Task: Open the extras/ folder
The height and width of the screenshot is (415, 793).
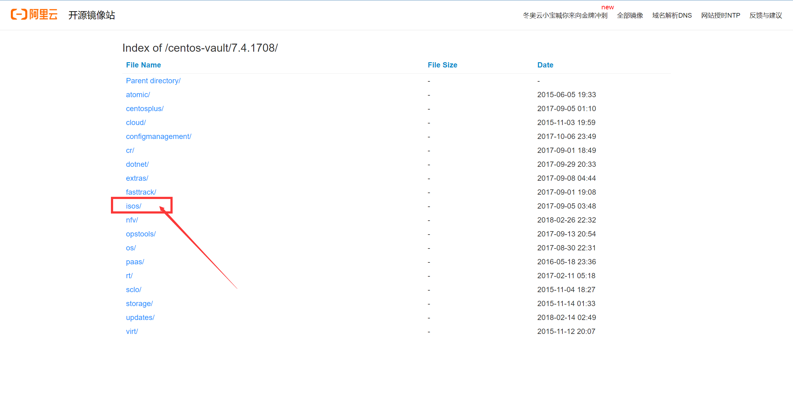Action: tap(137, 178)
